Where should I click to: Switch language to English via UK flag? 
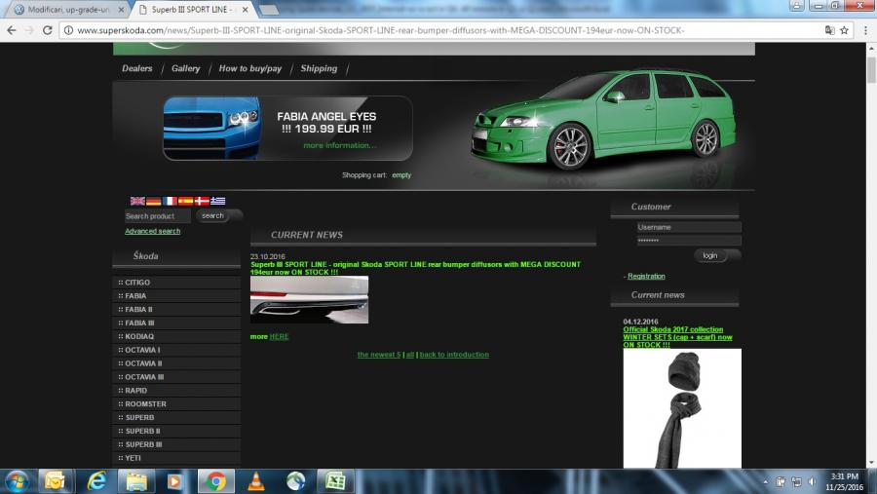(137, 201)
